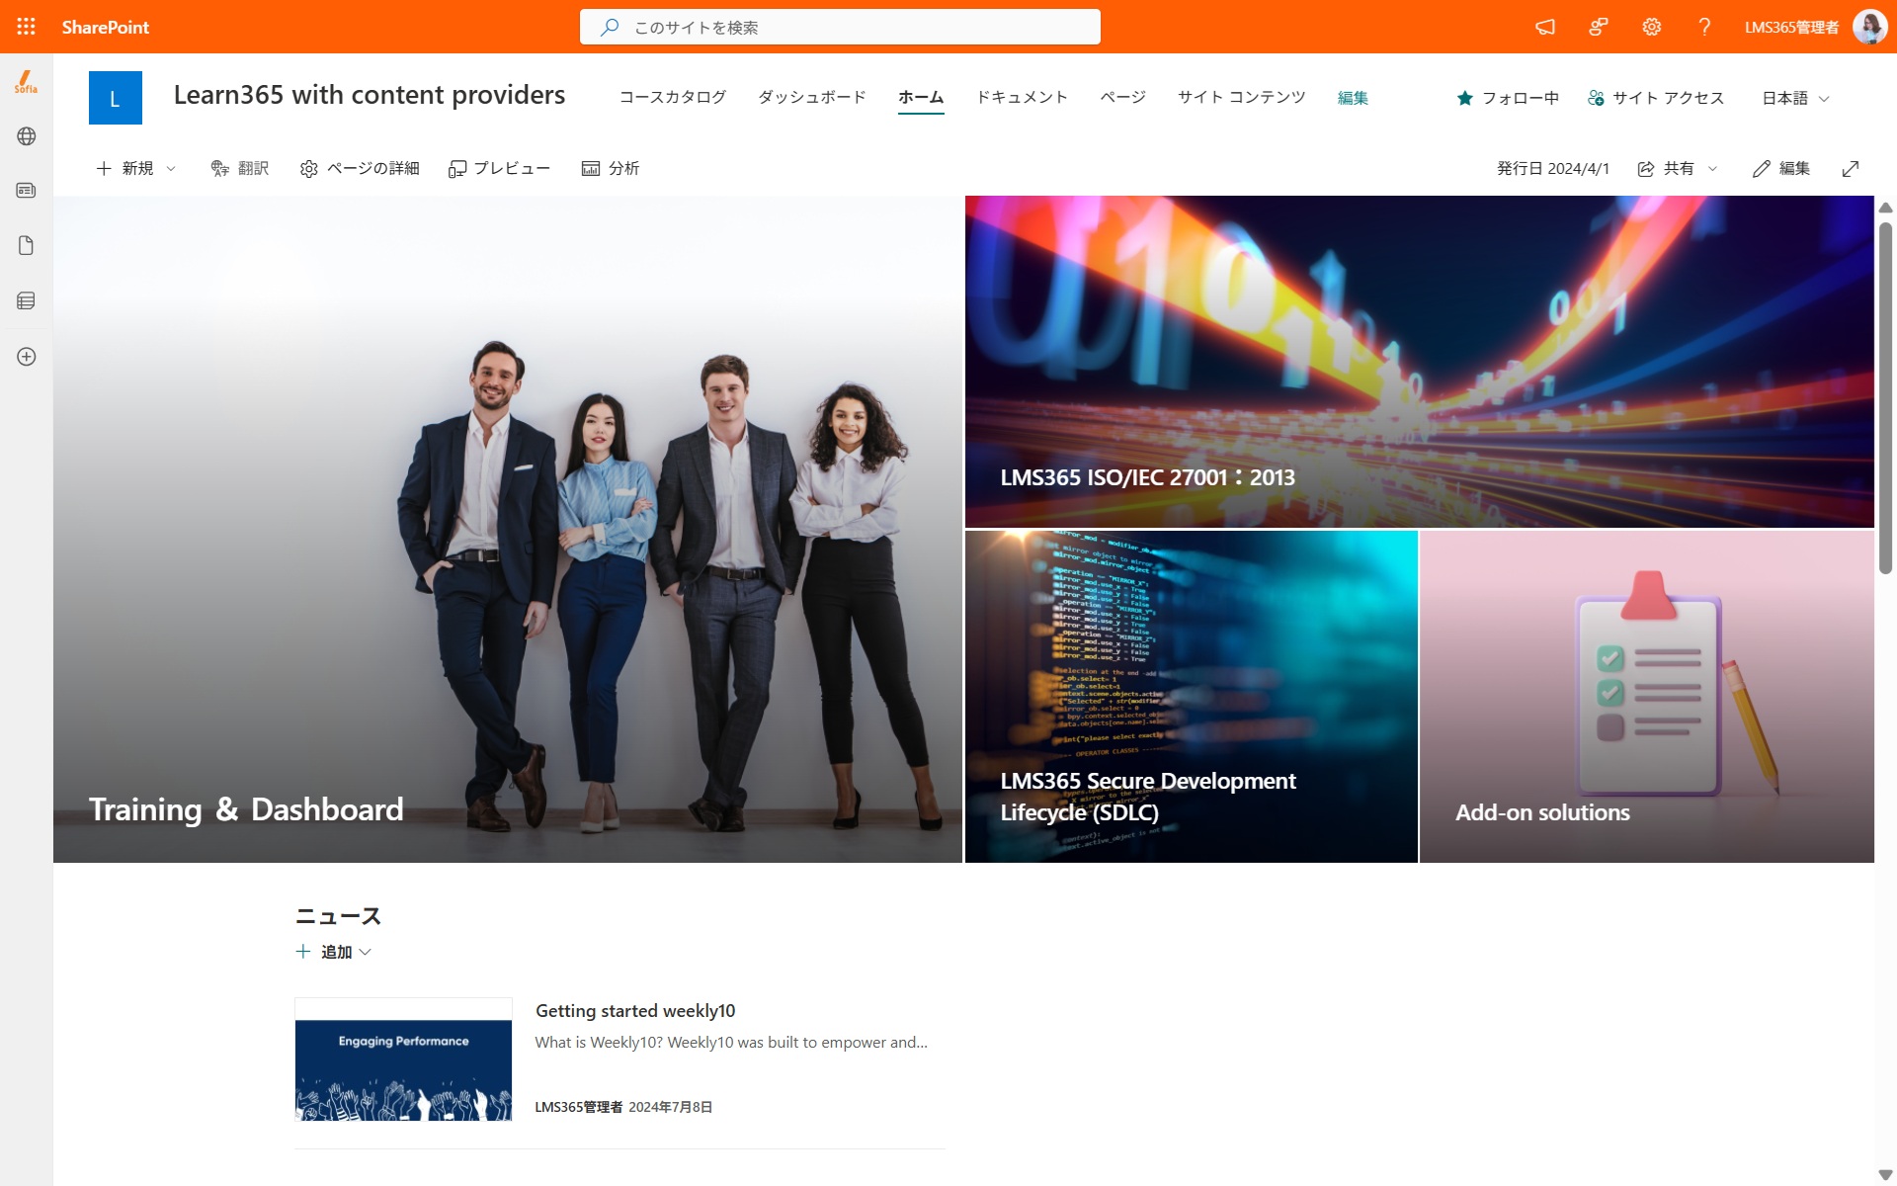Open Learn365 with content providers site title
The width and height of the screenshot is (1897, 1186).
370,95
